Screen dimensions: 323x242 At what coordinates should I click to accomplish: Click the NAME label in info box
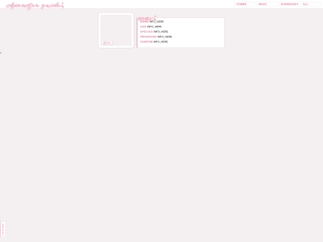(x=144, y=22)
